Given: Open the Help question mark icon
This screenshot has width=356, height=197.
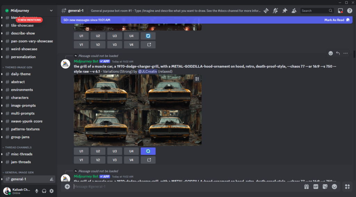Looking at the screenshot, I should 350,11.
